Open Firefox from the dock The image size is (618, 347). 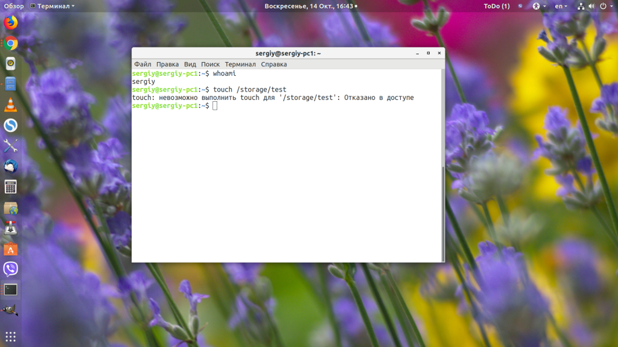(x=11, y=23)
